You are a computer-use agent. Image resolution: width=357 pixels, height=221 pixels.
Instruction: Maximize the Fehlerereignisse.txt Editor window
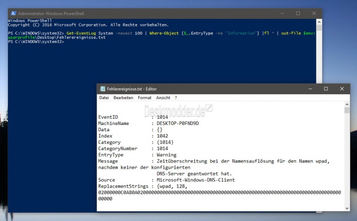326,89
